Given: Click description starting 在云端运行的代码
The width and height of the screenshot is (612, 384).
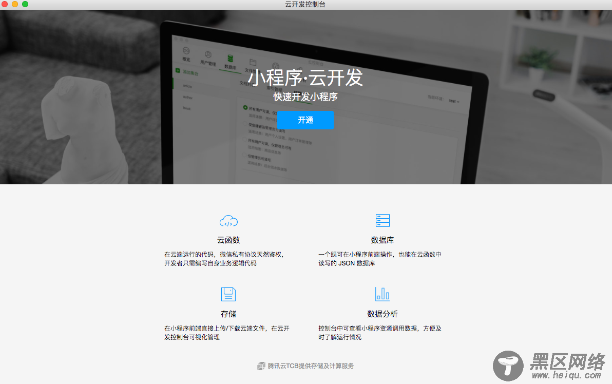Looking at the screenshot, I should tap(224, 259).
